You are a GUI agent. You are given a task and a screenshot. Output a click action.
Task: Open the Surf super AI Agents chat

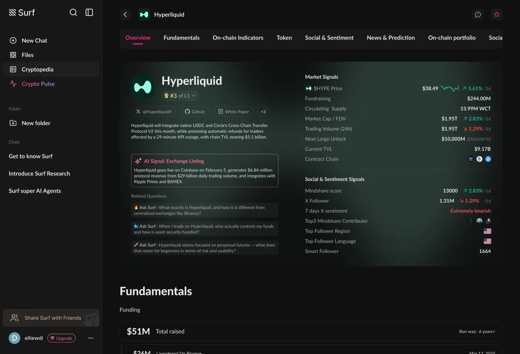click(x=35, y=191)
